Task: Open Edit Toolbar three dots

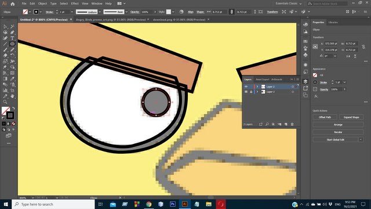Action: 9,143
